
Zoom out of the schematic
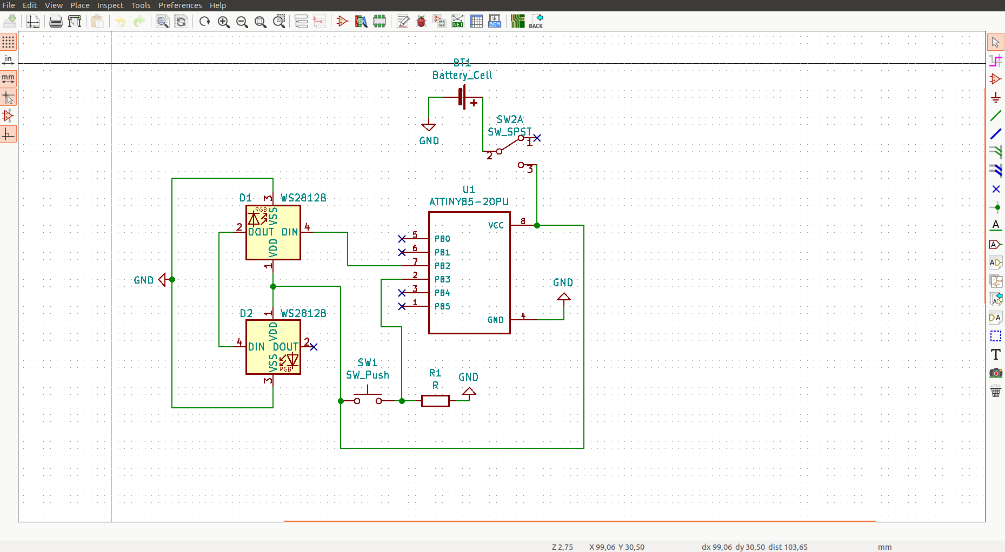(242, 21)
